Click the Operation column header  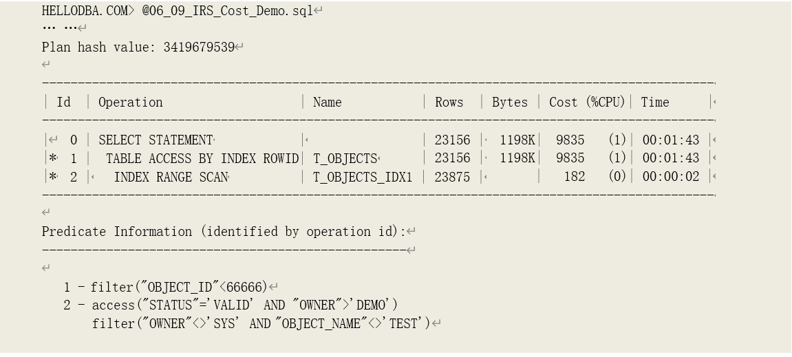(131, 102)
